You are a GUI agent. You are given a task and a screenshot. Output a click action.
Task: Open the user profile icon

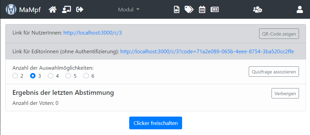point(300,10)
